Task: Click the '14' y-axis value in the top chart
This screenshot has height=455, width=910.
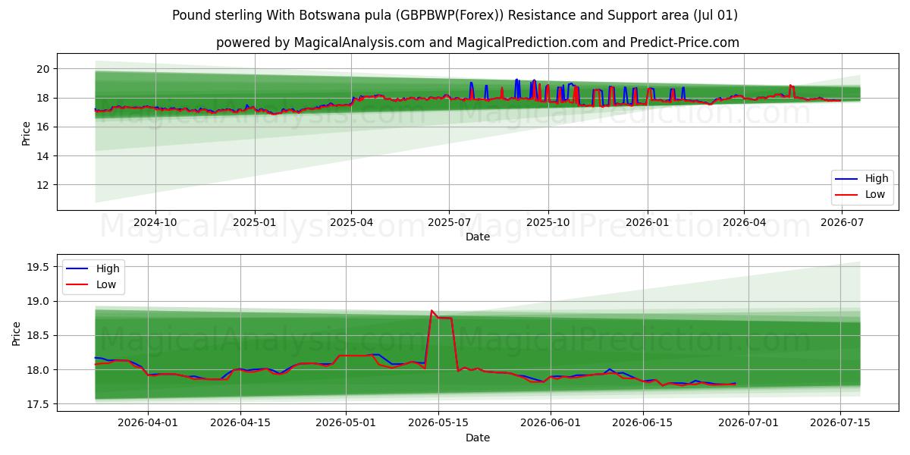Action: (44, 156)
